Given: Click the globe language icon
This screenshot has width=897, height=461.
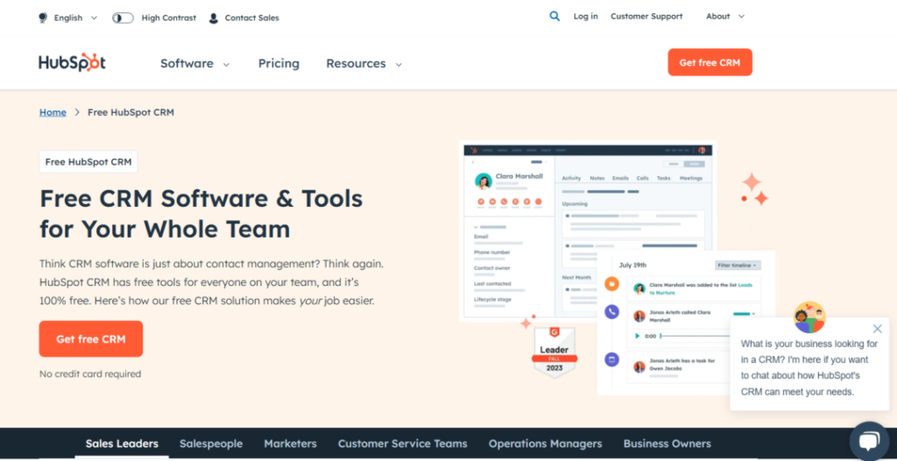Looking at the screenshot, I should coord(43,18).
